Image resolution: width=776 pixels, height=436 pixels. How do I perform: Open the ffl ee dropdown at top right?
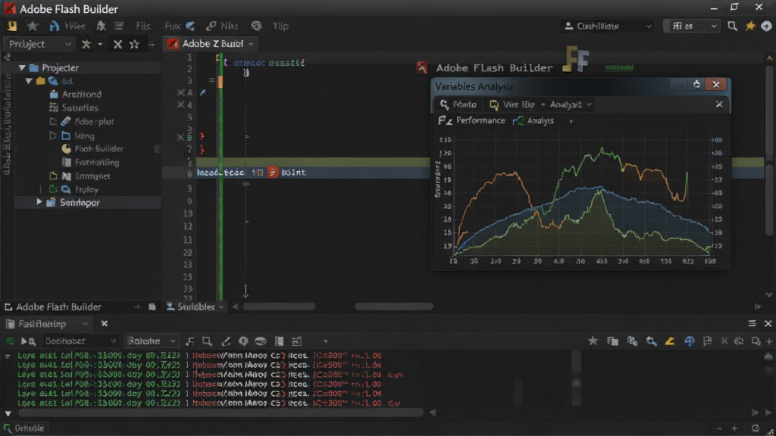pos(691,26)
